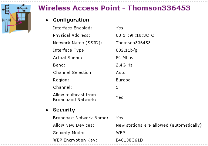Click the Band value 2.4G Hz
208x146 pixels.
[124, 65]
